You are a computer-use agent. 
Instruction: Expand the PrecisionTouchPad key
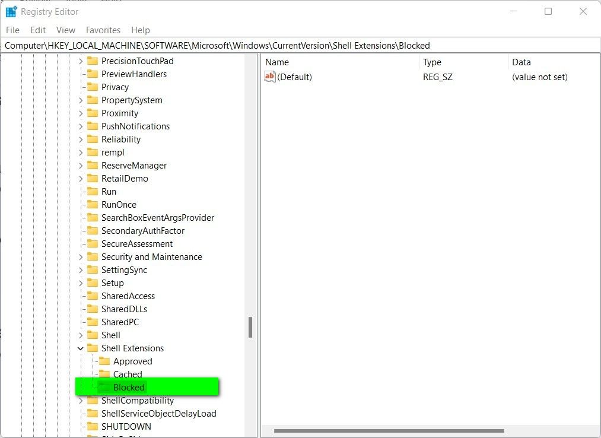(81, 61)
